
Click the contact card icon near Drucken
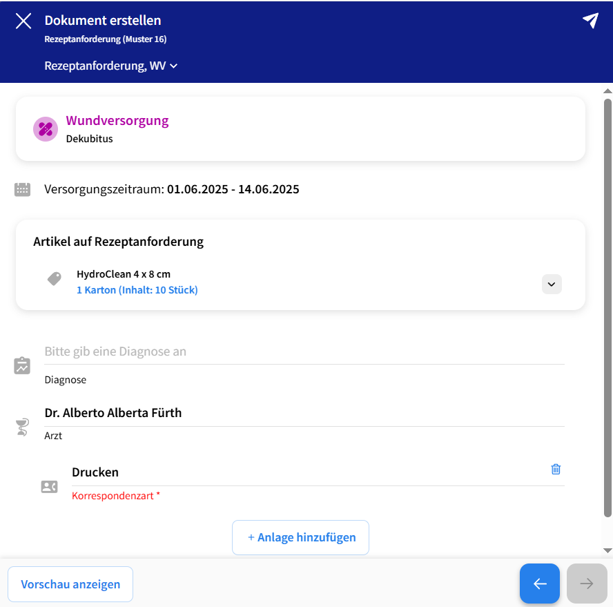coord(49,487)
